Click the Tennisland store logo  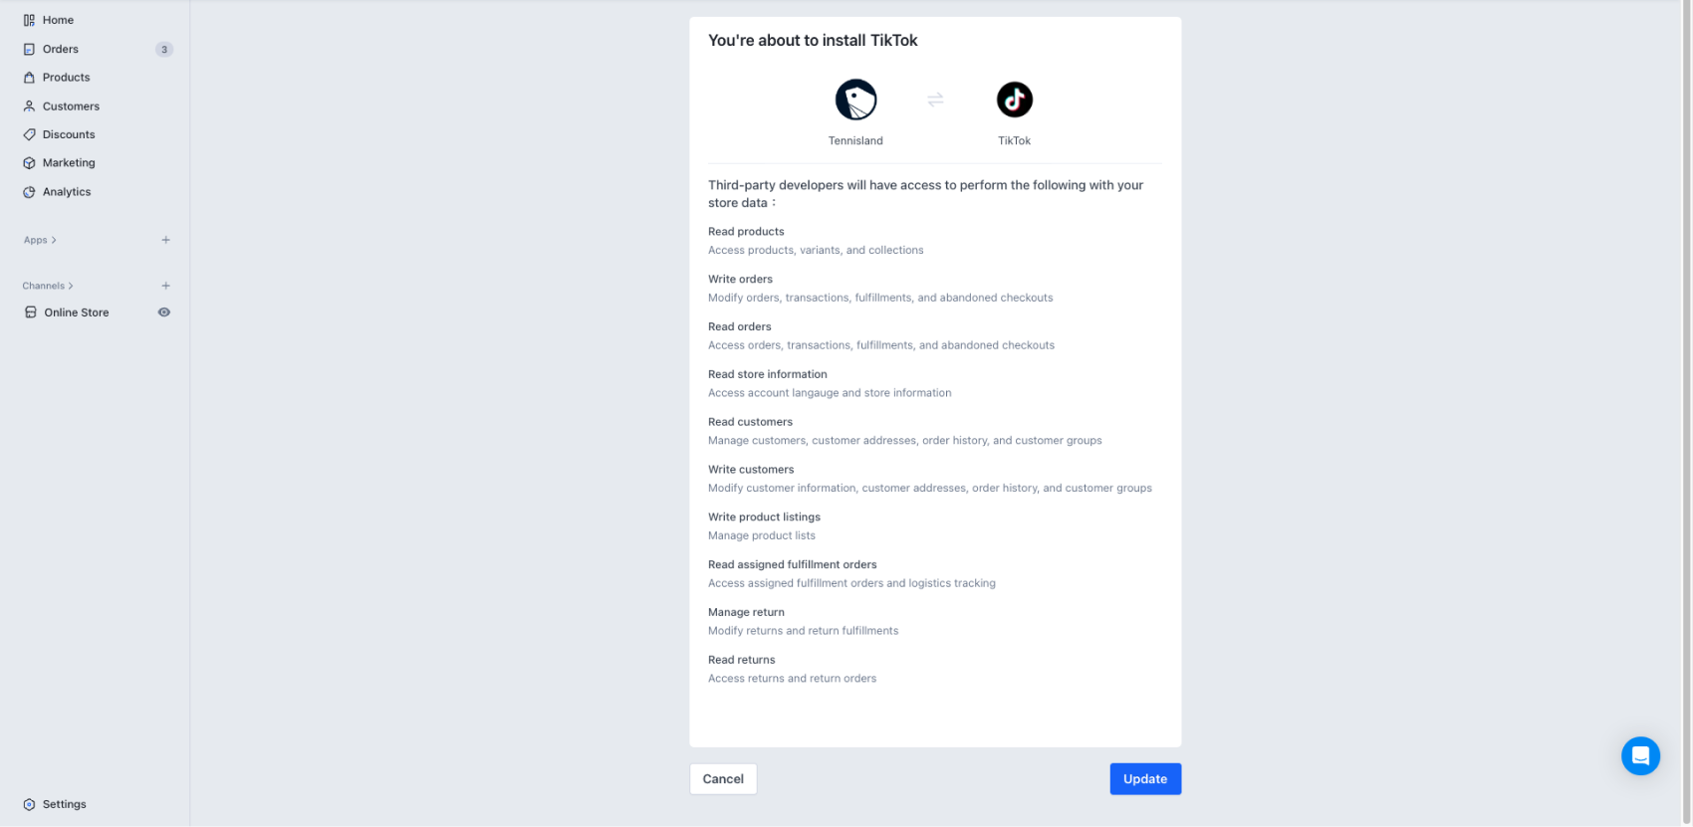pyautogui.click(x=855, y=100)
